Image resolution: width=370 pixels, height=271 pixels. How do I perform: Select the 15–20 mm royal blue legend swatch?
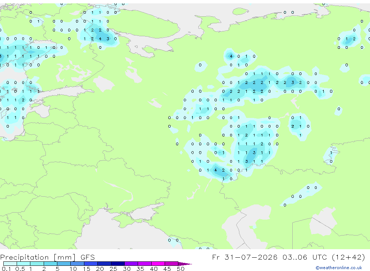pos(91,264)
